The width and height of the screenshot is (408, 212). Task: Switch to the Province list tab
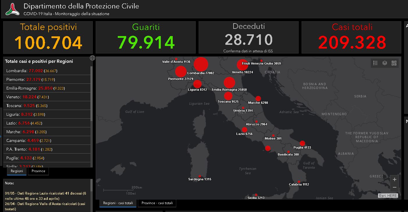(x=38, y=171)
